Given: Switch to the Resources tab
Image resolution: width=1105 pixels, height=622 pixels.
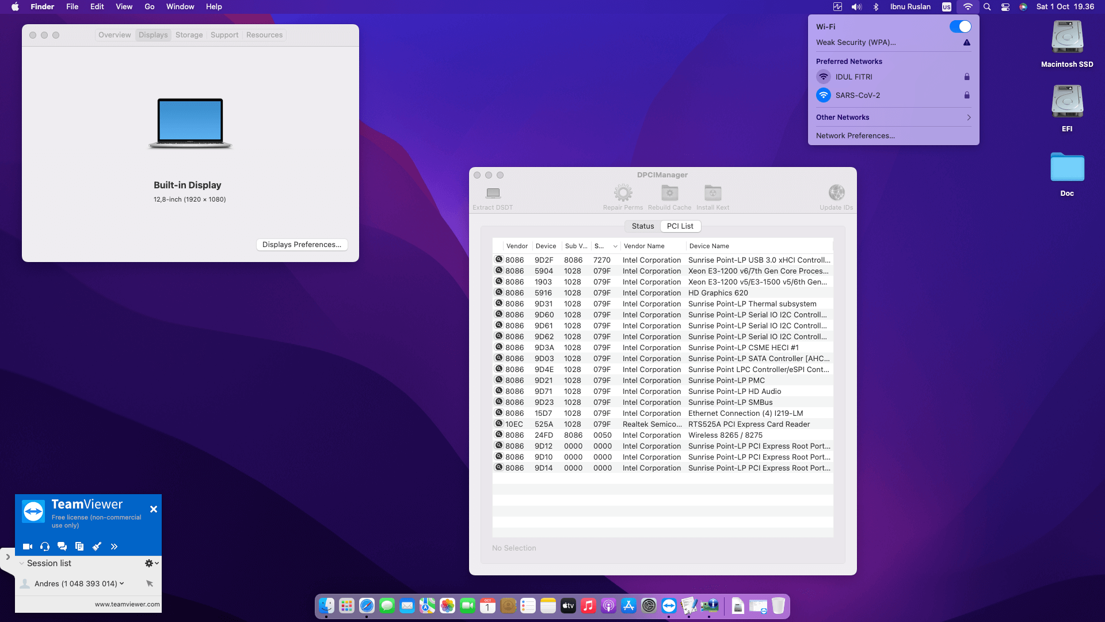Looking at the screenshot, I should point(264,35).
